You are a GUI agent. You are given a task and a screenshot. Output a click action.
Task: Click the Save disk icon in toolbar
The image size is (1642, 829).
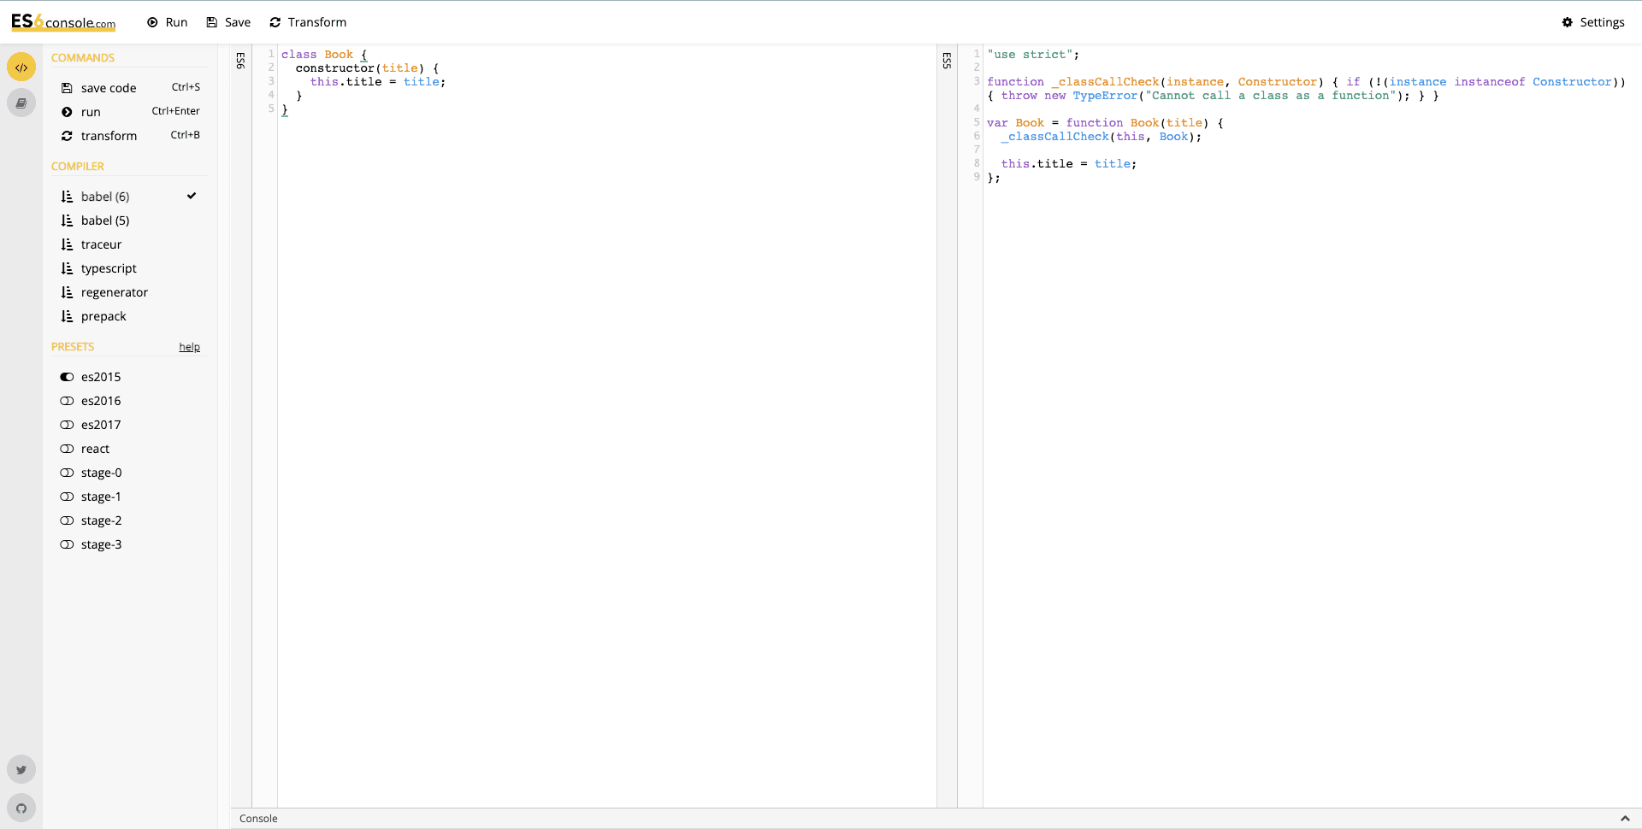(212, 22)
